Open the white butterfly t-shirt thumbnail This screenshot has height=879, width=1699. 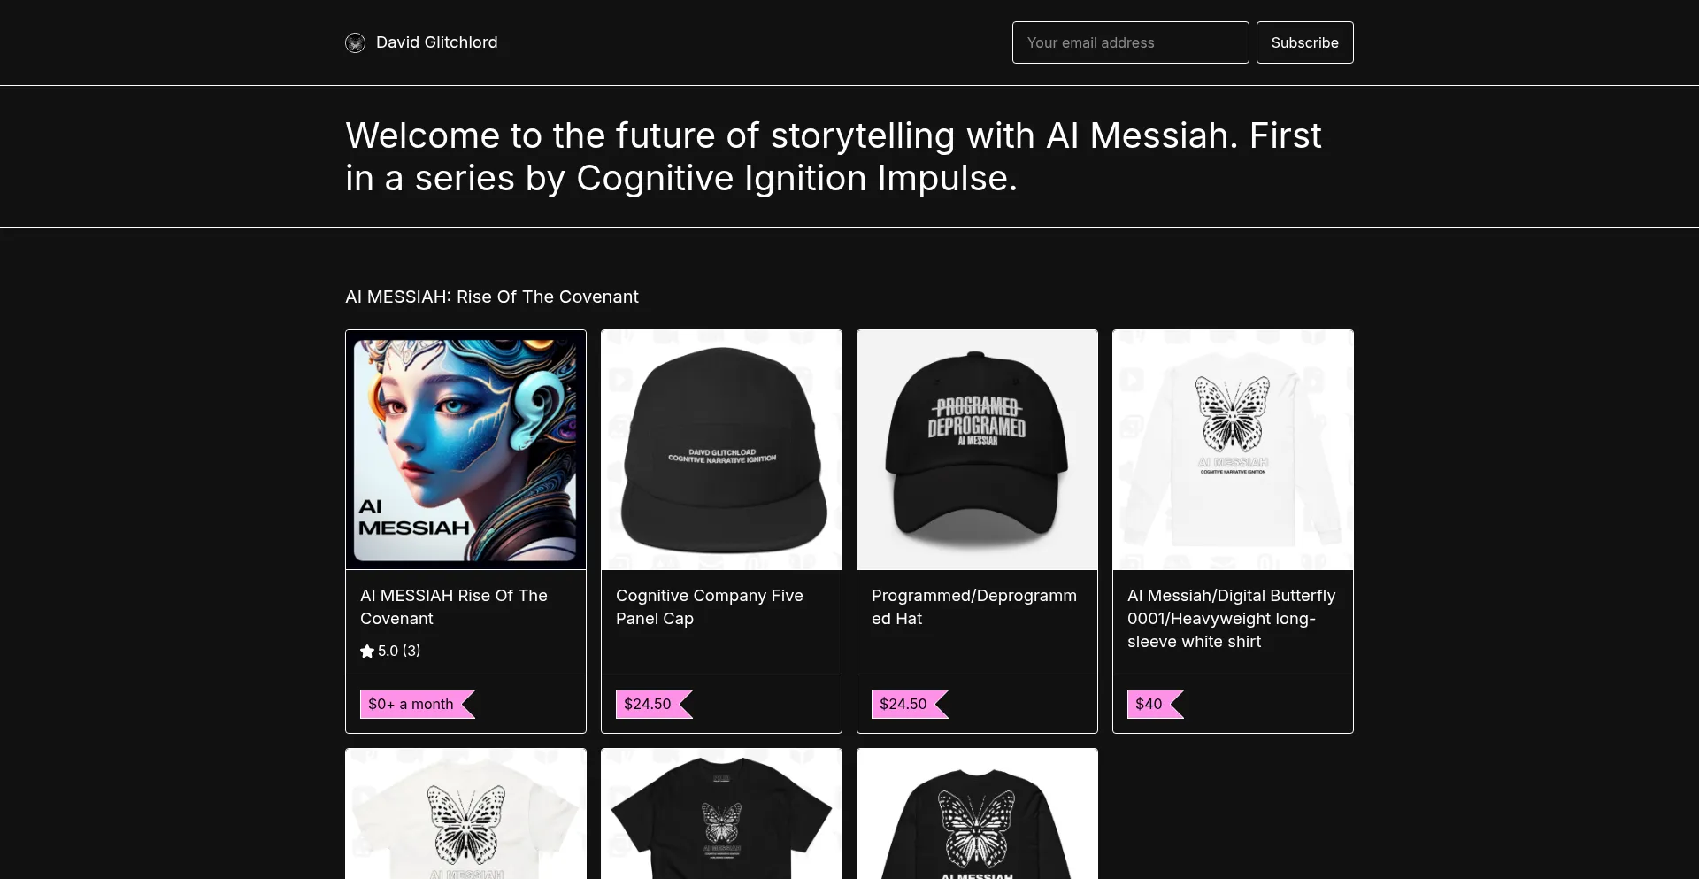point(465,813)
